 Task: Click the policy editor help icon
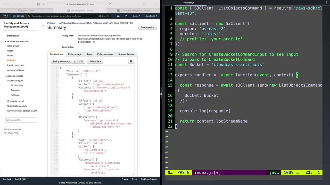pyautogui.click(x=131, y=61)
